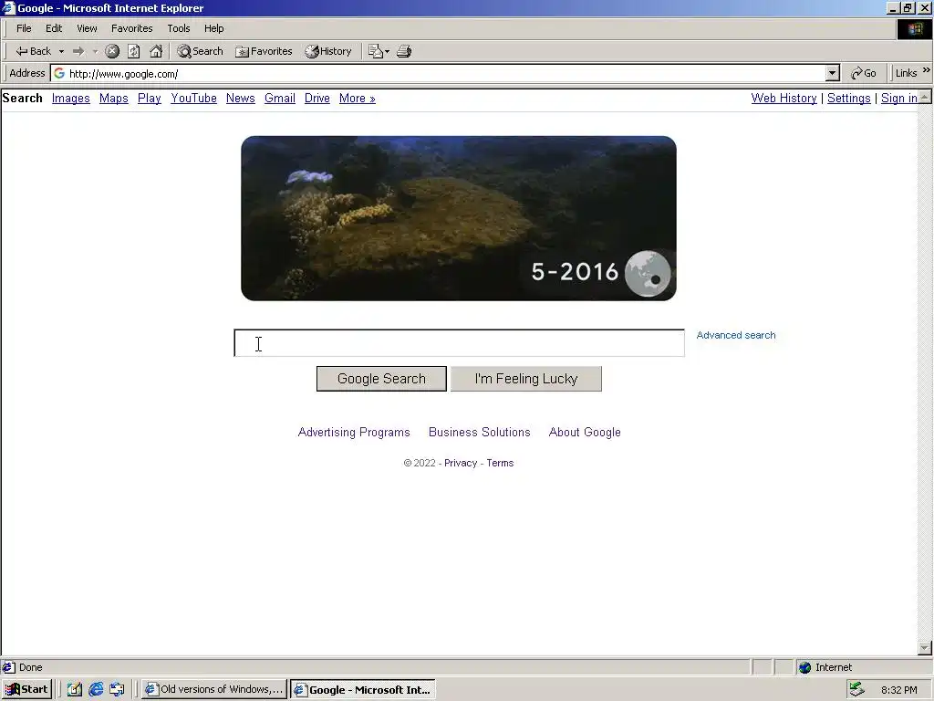Viewport: 934px width, 701px height.
Task: Open the Business Solutions link
Action: [x=480, y=432]
